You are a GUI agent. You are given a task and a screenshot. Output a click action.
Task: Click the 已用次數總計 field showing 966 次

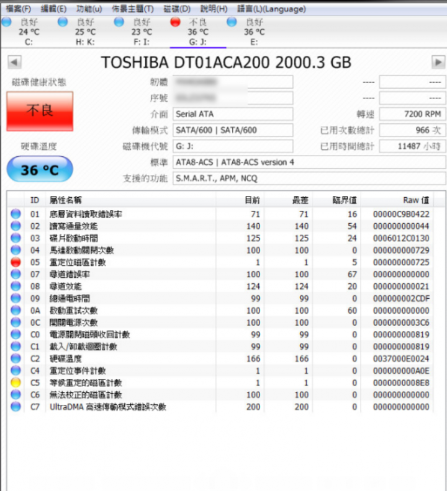(412, 130)
